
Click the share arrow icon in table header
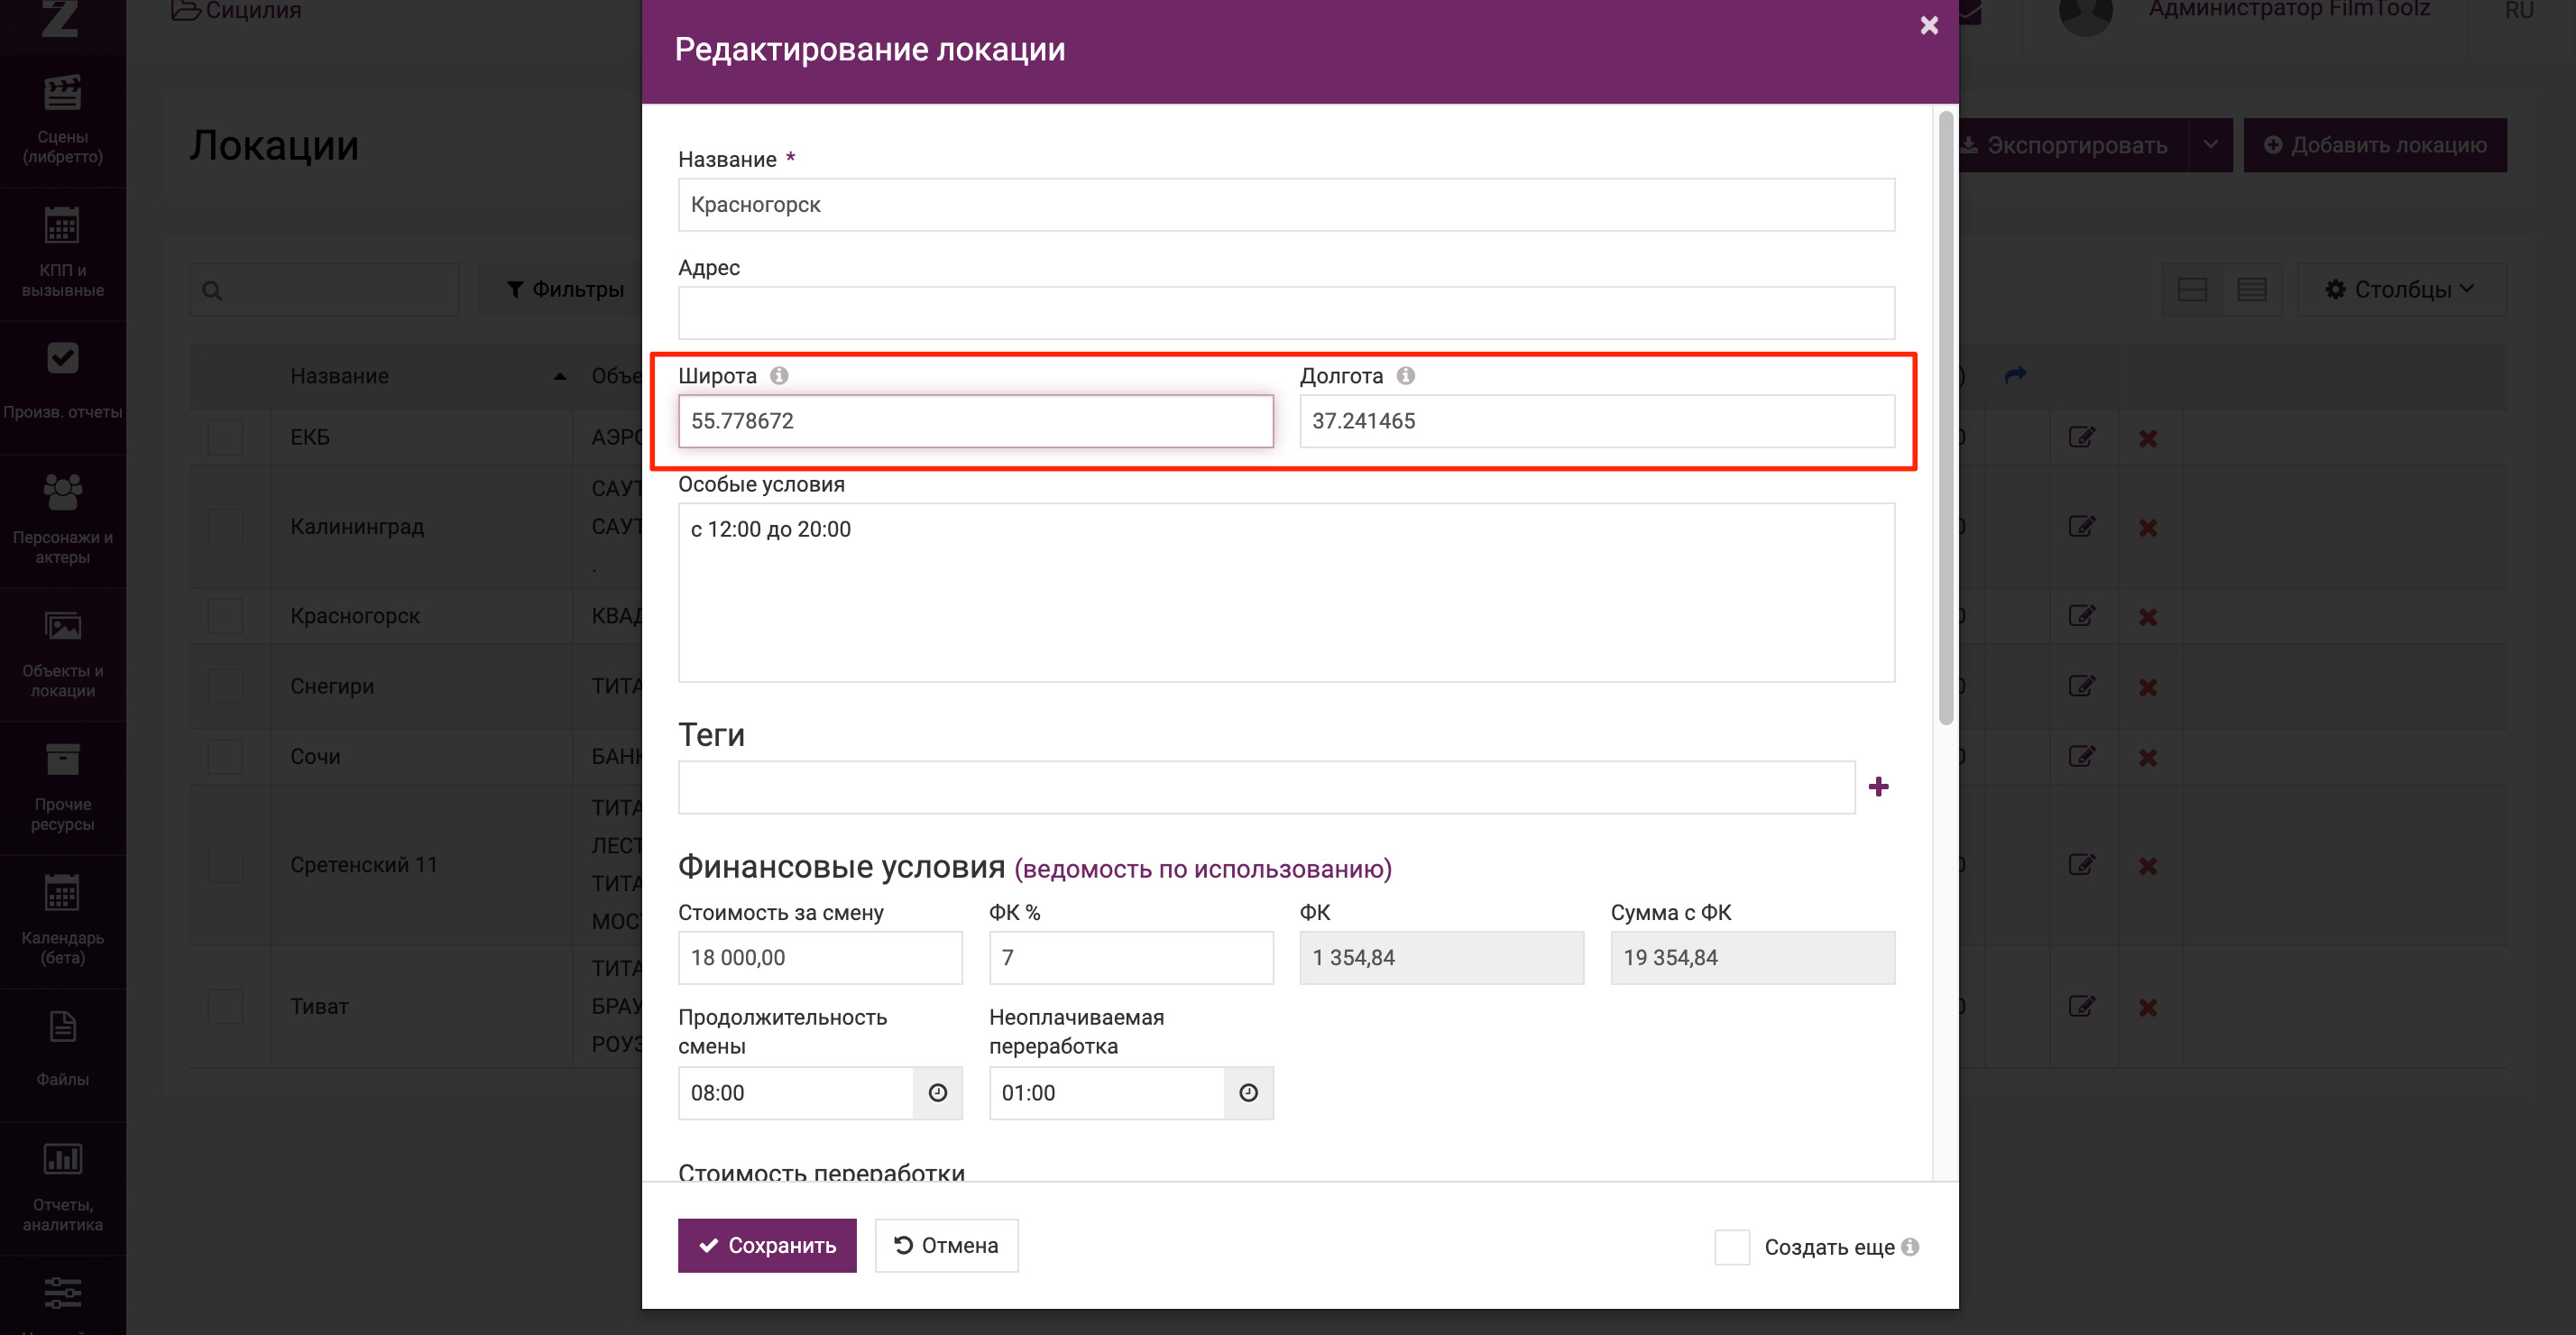[x=2016, y=375]
